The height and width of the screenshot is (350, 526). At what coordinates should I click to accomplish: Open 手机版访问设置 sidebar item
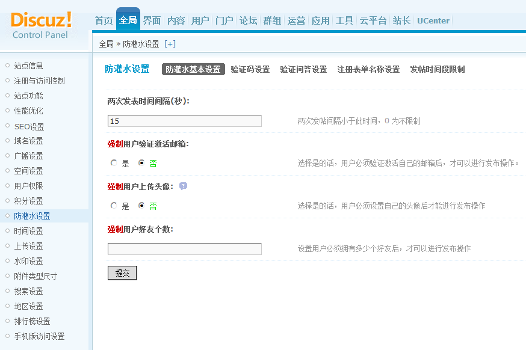coord(39,336)
